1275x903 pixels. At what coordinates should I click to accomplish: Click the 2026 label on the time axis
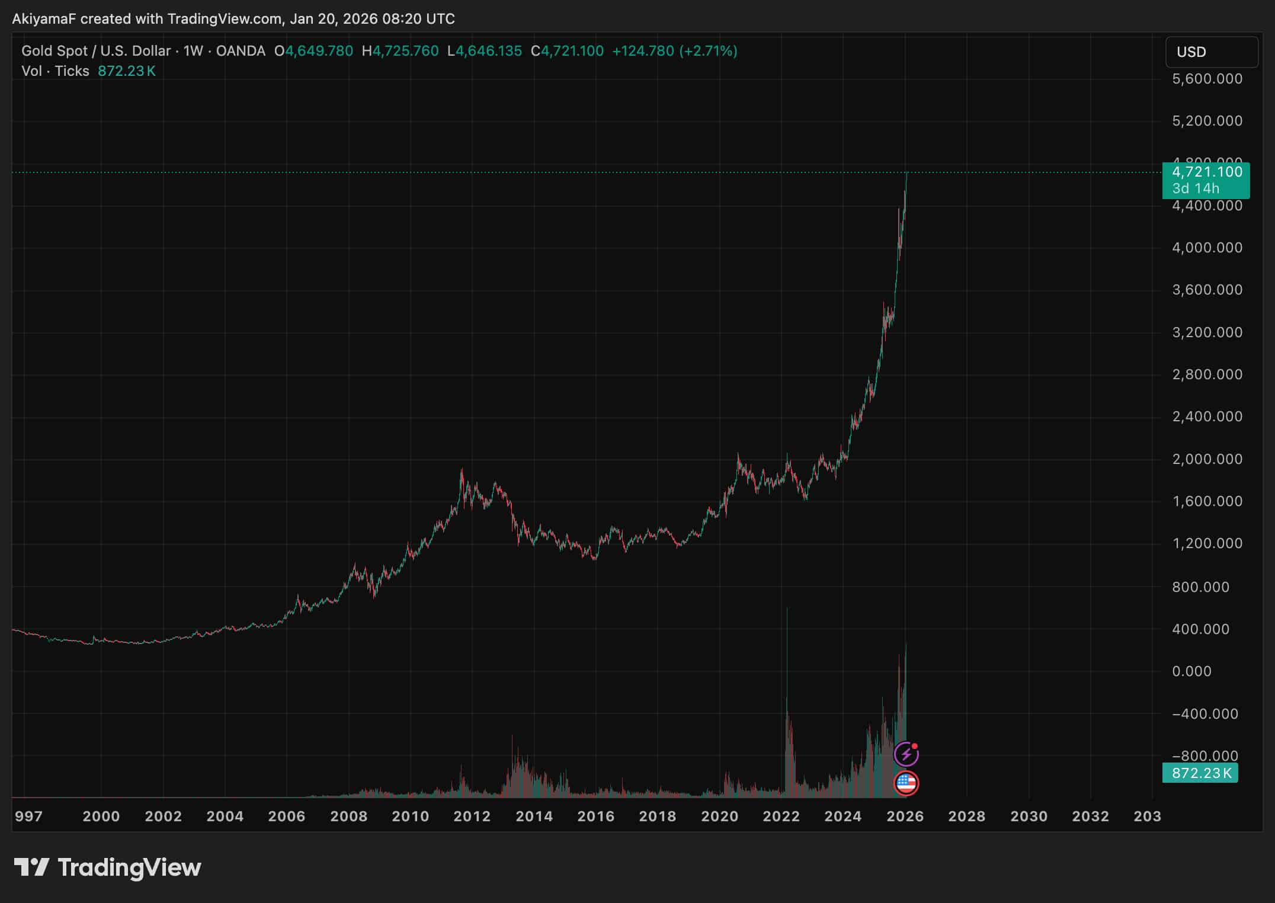(x=905, y=816)
